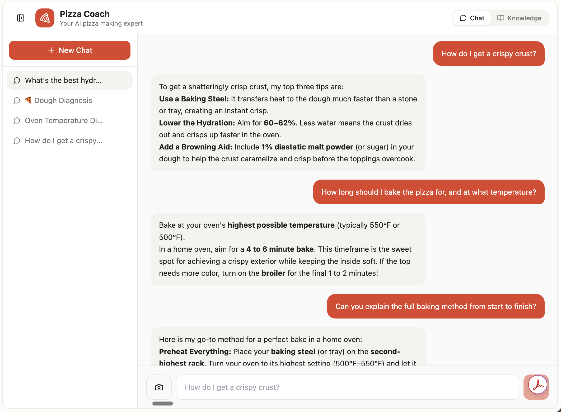Click the Acrobat PDF send icon
The height and width of the screenshot is (412, 561).
point(537,385)
